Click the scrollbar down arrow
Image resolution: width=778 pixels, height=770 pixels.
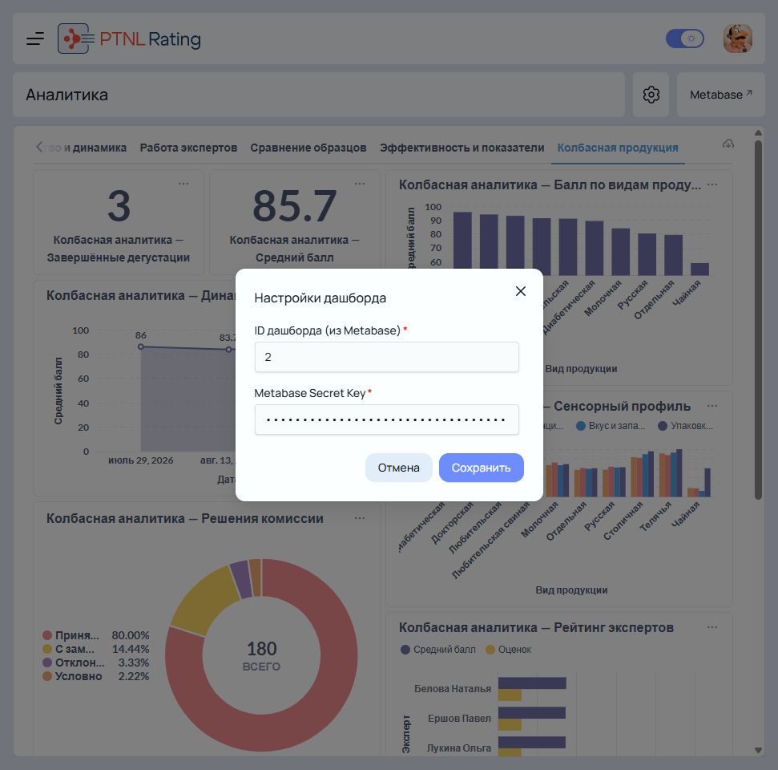[758, 750]
